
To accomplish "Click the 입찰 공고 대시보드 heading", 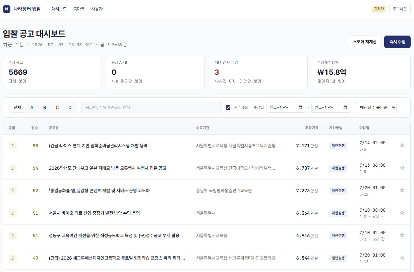I will point(34,34).
